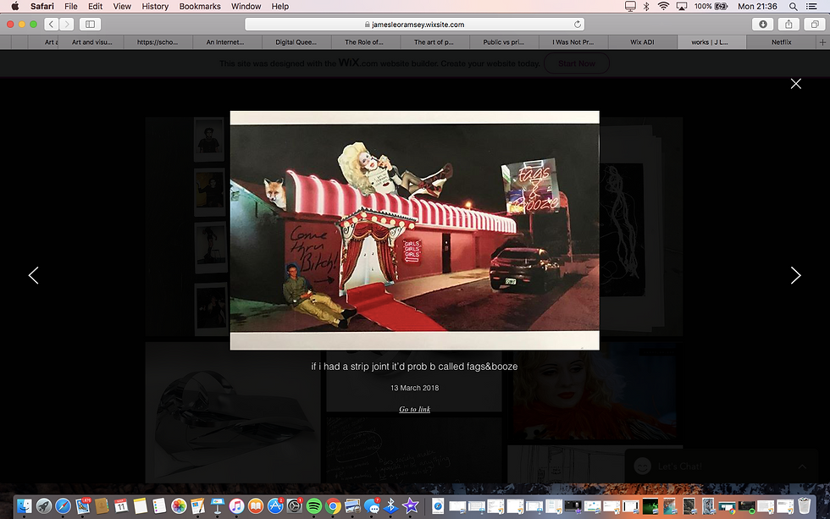
Task: Open the History menu
Action: [155, 6]
